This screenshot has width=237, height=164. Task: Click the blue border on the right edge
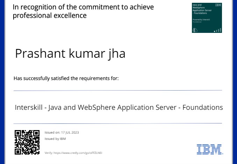235,82
